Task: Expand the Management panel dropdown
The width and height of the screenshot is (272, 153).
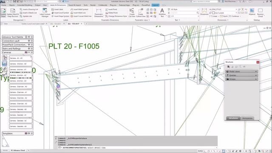Action: [25, 20]
